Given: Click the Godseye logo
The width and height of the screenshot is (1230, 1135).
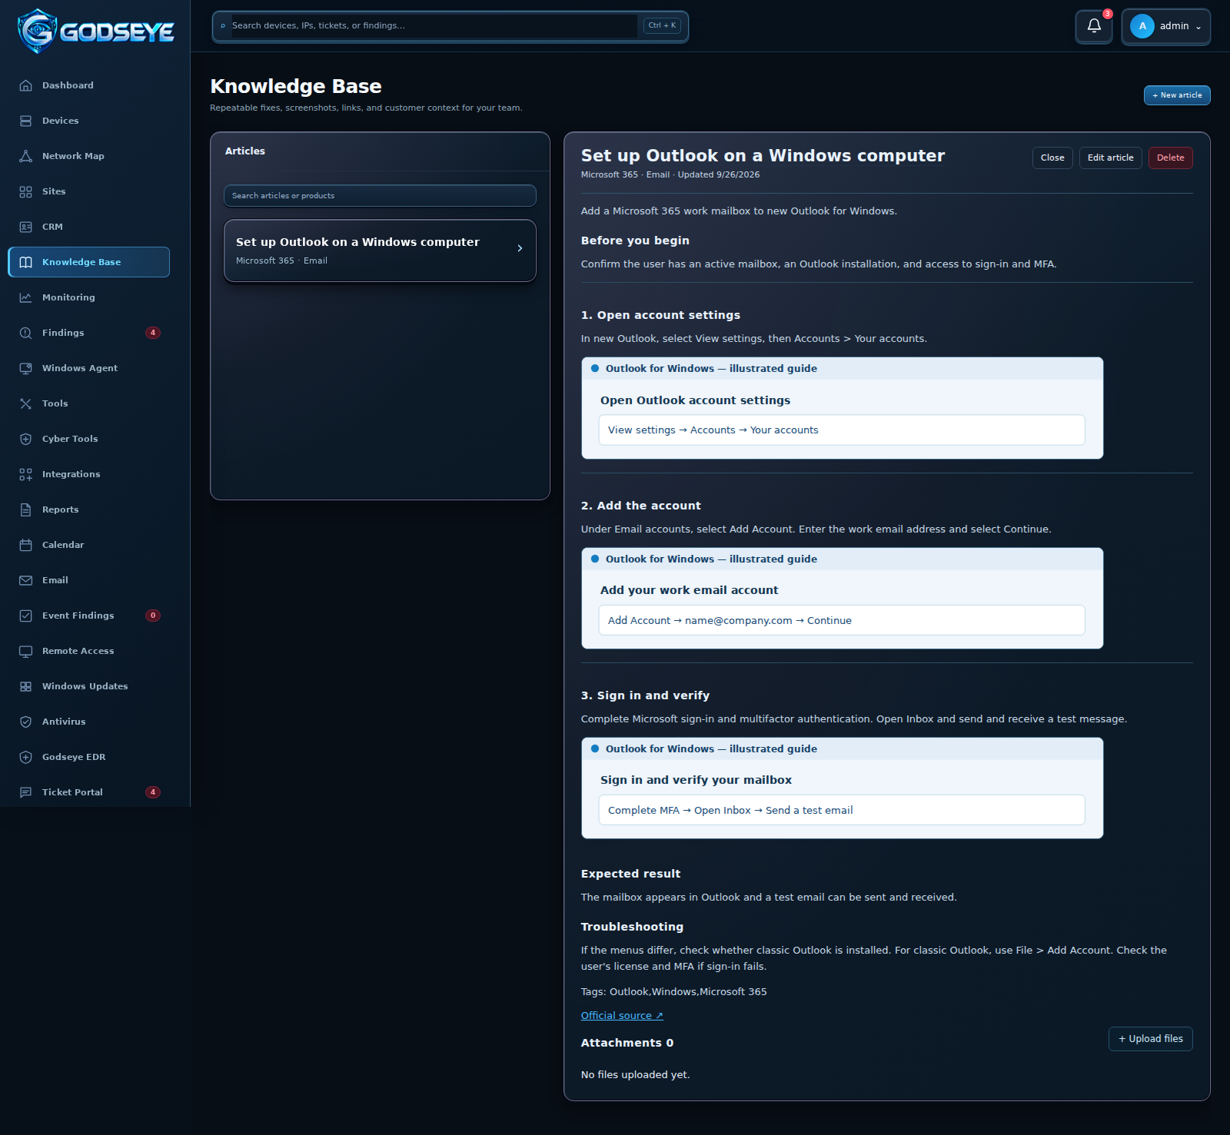Looking at the screenshot, I should 96,31.
